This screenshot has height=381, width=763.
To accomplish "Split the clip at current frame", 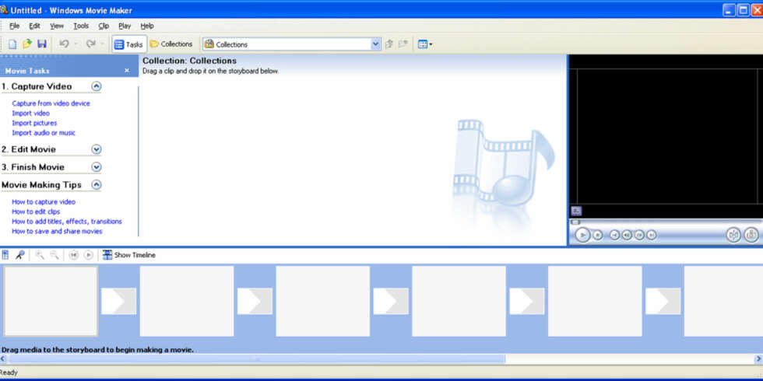I will point(733,235).
